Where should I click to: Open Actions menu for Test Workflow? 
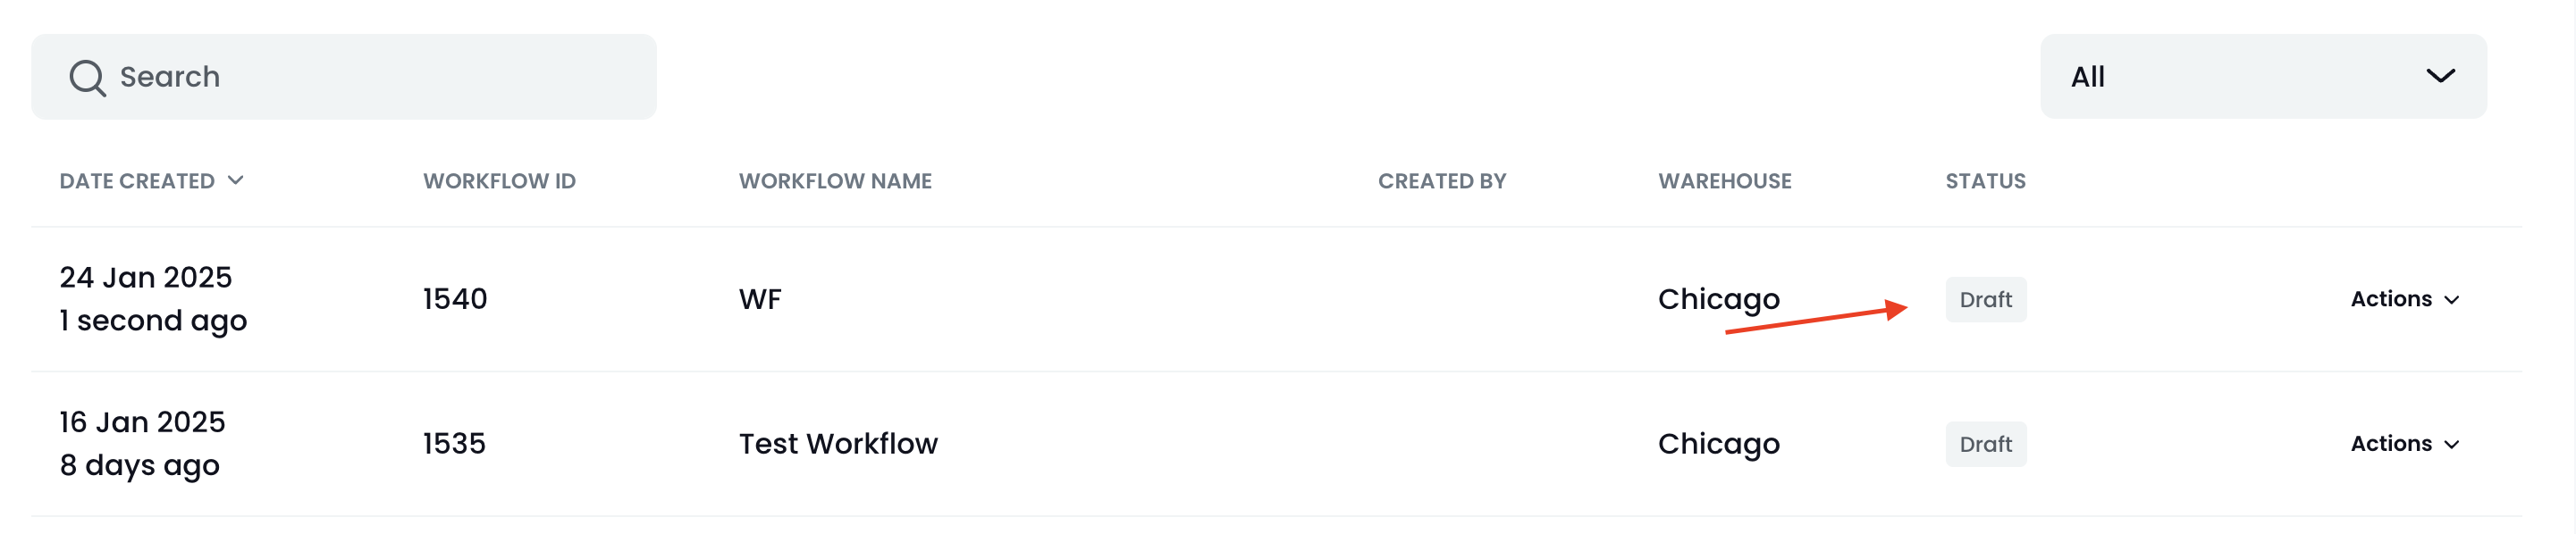[x=2404, y=444]
